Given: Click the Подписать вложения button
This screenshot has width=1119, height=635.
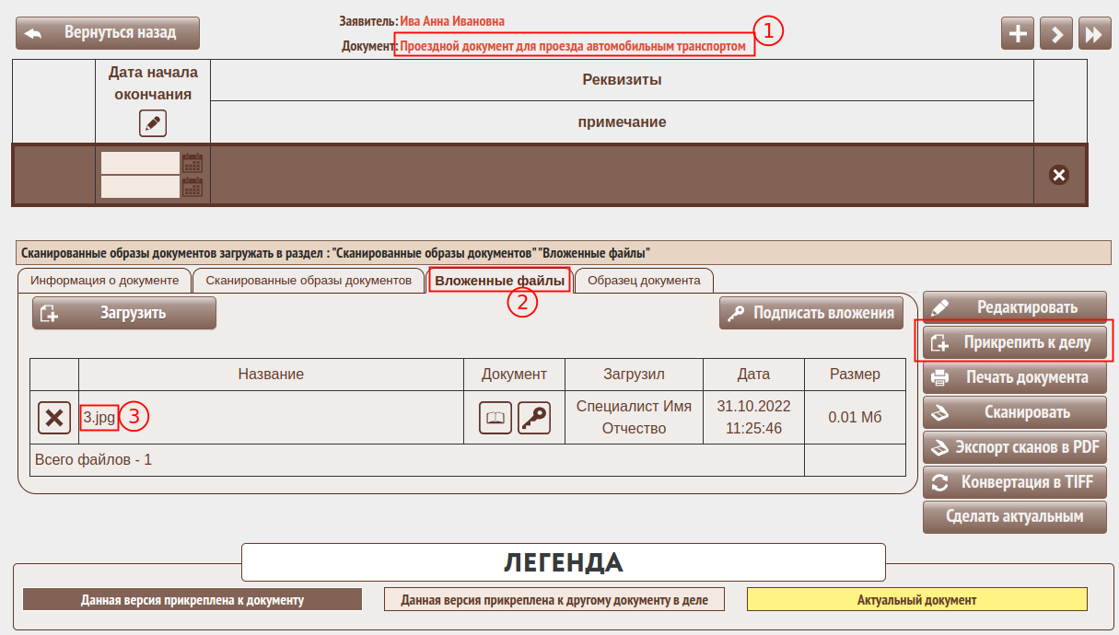Looking at the screenshot, I should [x=810, y=313].
